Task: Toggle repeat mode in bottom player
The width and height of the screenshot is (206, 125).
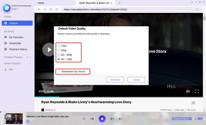Action: pyautogui.click(x=84, y=119)
